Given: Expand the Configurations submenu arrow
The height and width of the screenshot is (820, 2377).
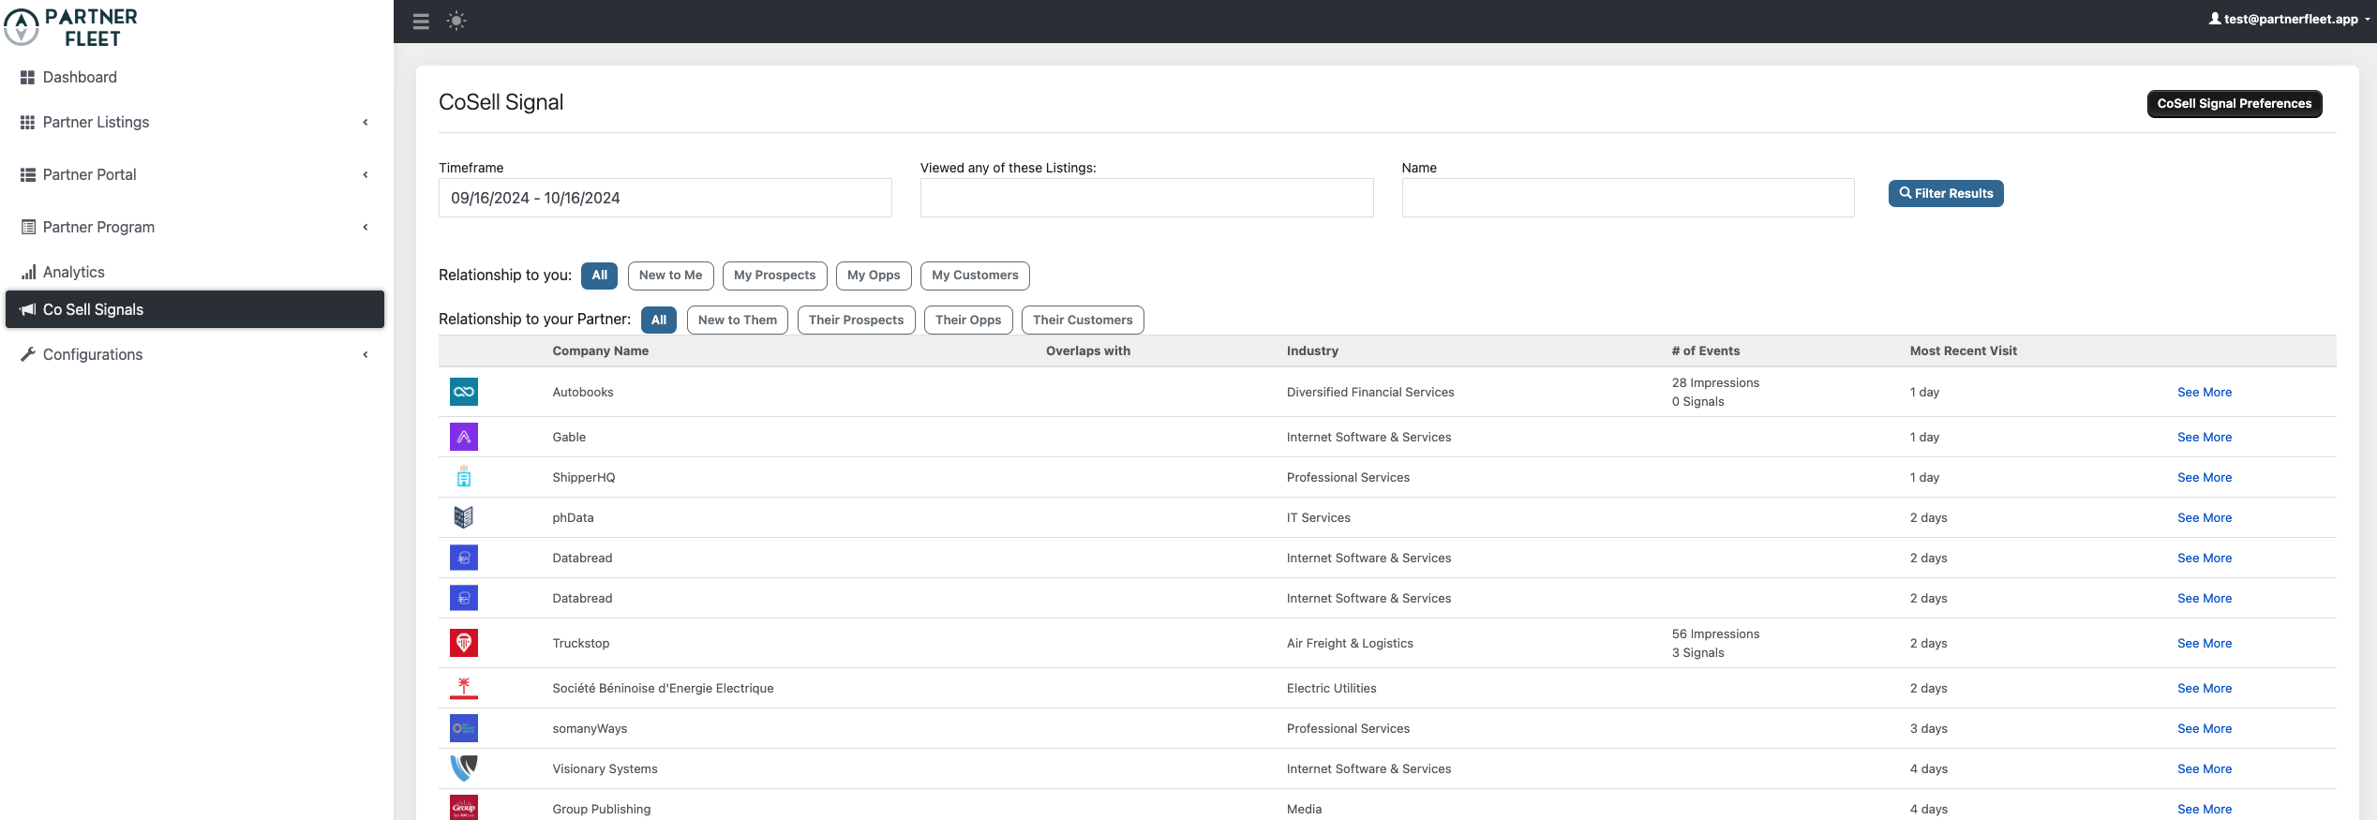Looking at the screenshot, I should click(366, 354).
